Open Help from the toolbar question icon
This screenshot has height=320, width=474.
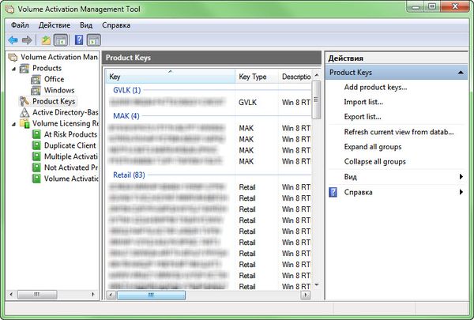click(x=79, y=40)
